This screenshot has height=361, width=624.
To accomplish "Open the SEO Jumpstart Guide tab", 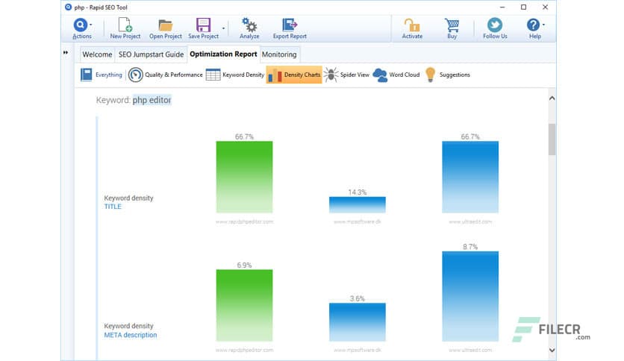I will pos(151,54).
